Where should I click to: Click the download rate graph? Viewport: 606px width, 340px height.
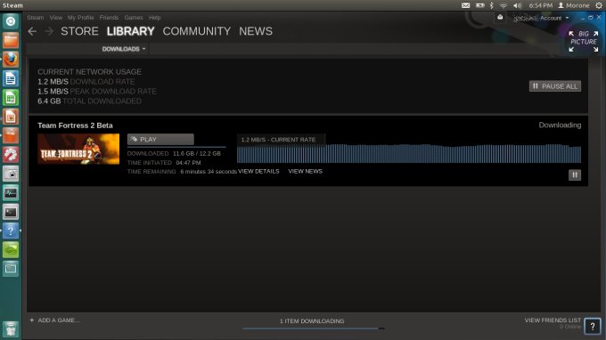409,154
